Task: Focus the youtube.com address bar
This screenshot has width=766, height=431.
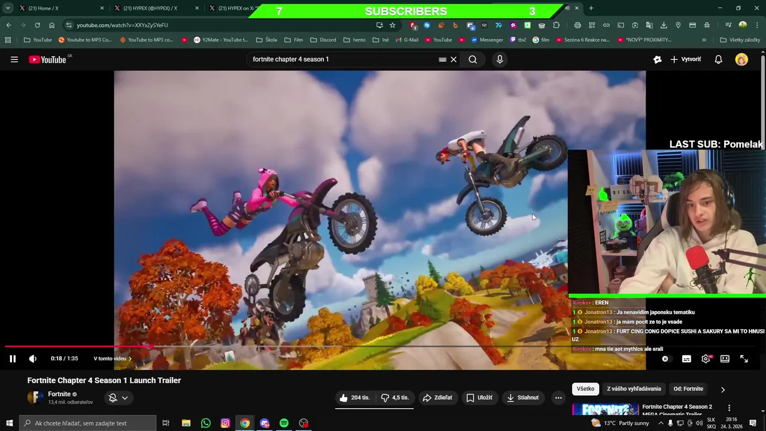Action: (224, 25)
